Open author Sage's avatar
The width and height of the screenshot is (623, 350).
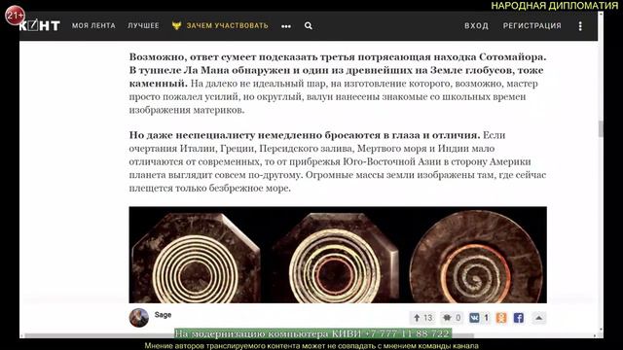coord(138,318)
